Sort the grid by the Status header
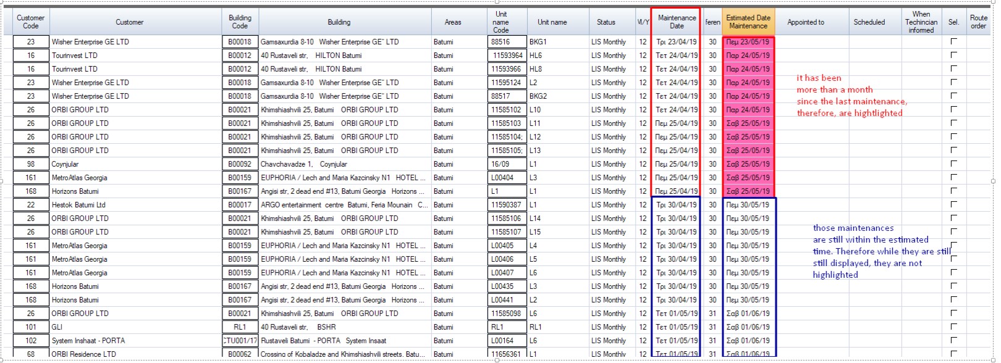1001x363 pixels. point(606,22)
